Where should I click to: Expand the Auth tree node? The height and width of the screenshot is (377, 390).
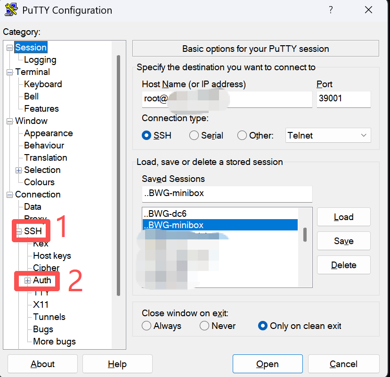27,280
